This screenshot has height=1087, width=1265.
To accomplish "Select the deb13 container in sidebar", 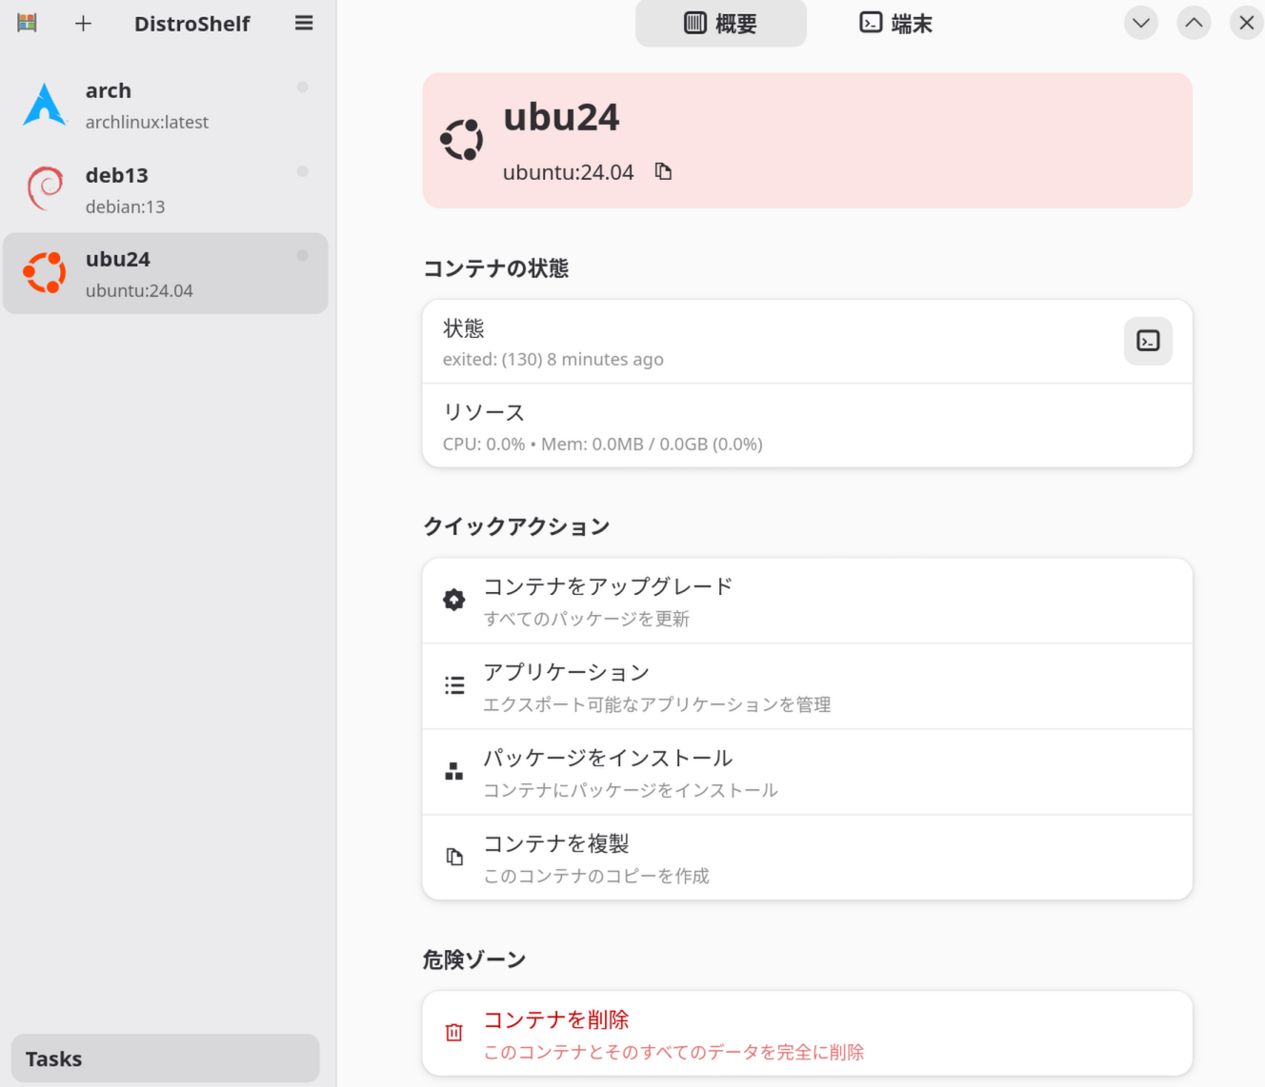I will pyautogui.click(x=166, y=189).
